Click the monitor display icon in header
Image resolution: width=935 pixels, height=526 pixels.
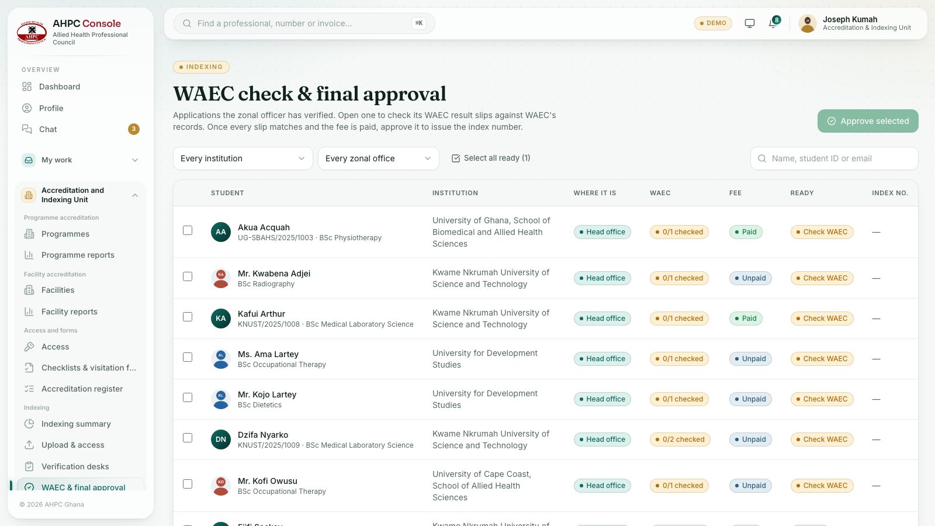(x=750, y=23)
